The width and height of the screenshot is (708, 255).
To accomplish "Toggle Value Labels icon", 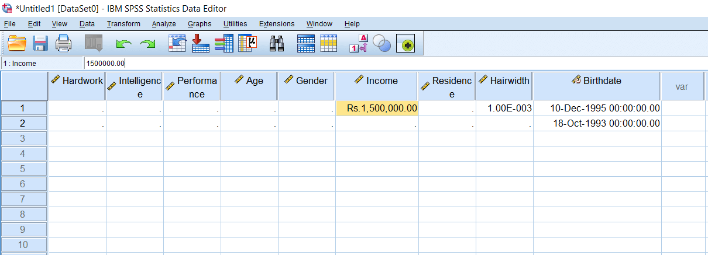I will tap(358, 43).
